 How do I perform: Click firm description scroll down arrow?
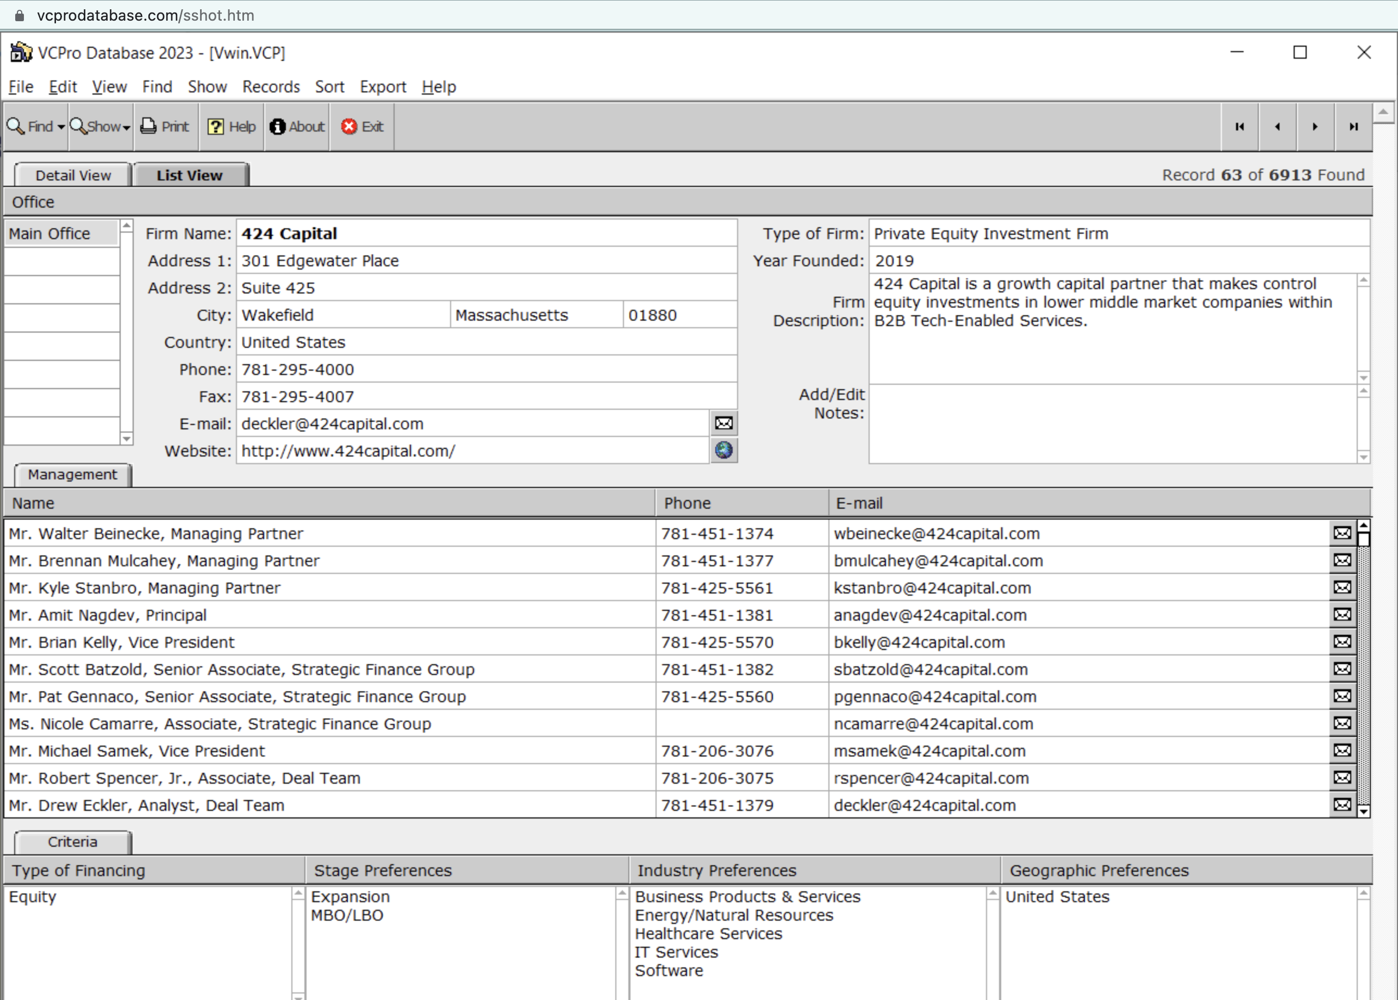[x=1364, y=378]
